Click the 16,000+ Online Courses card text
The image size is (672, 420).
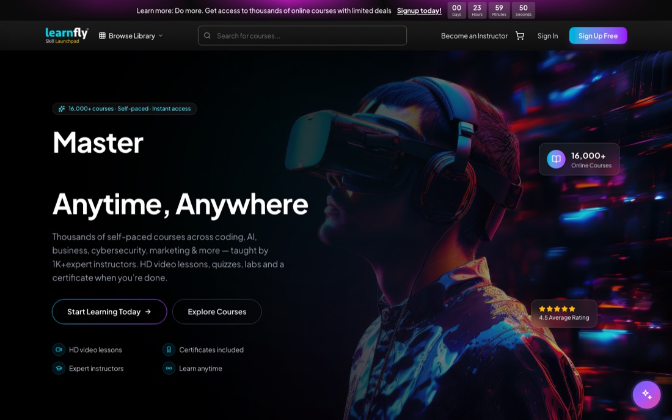pos(591,160)
